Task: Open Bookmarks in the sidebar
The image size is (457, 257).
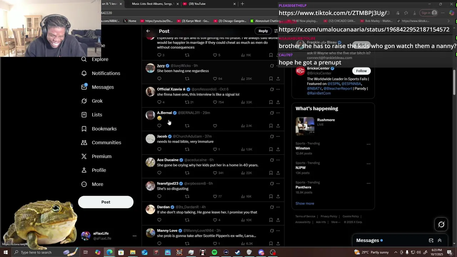Action: point(99,128)
